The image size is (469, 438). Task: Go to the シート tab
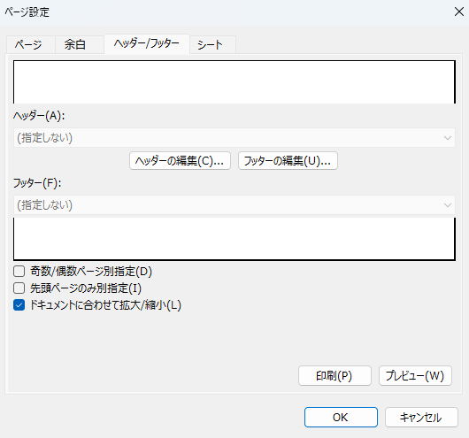click(212, 44)
